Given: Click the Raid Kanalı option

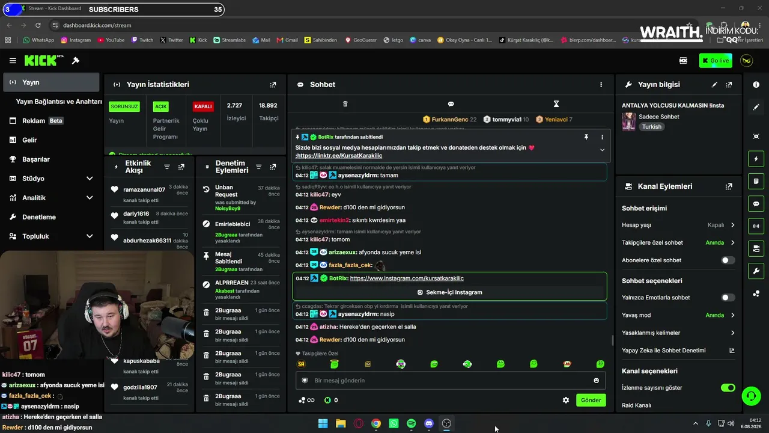Looking at the screenshot, I should [x=636, y=405].
